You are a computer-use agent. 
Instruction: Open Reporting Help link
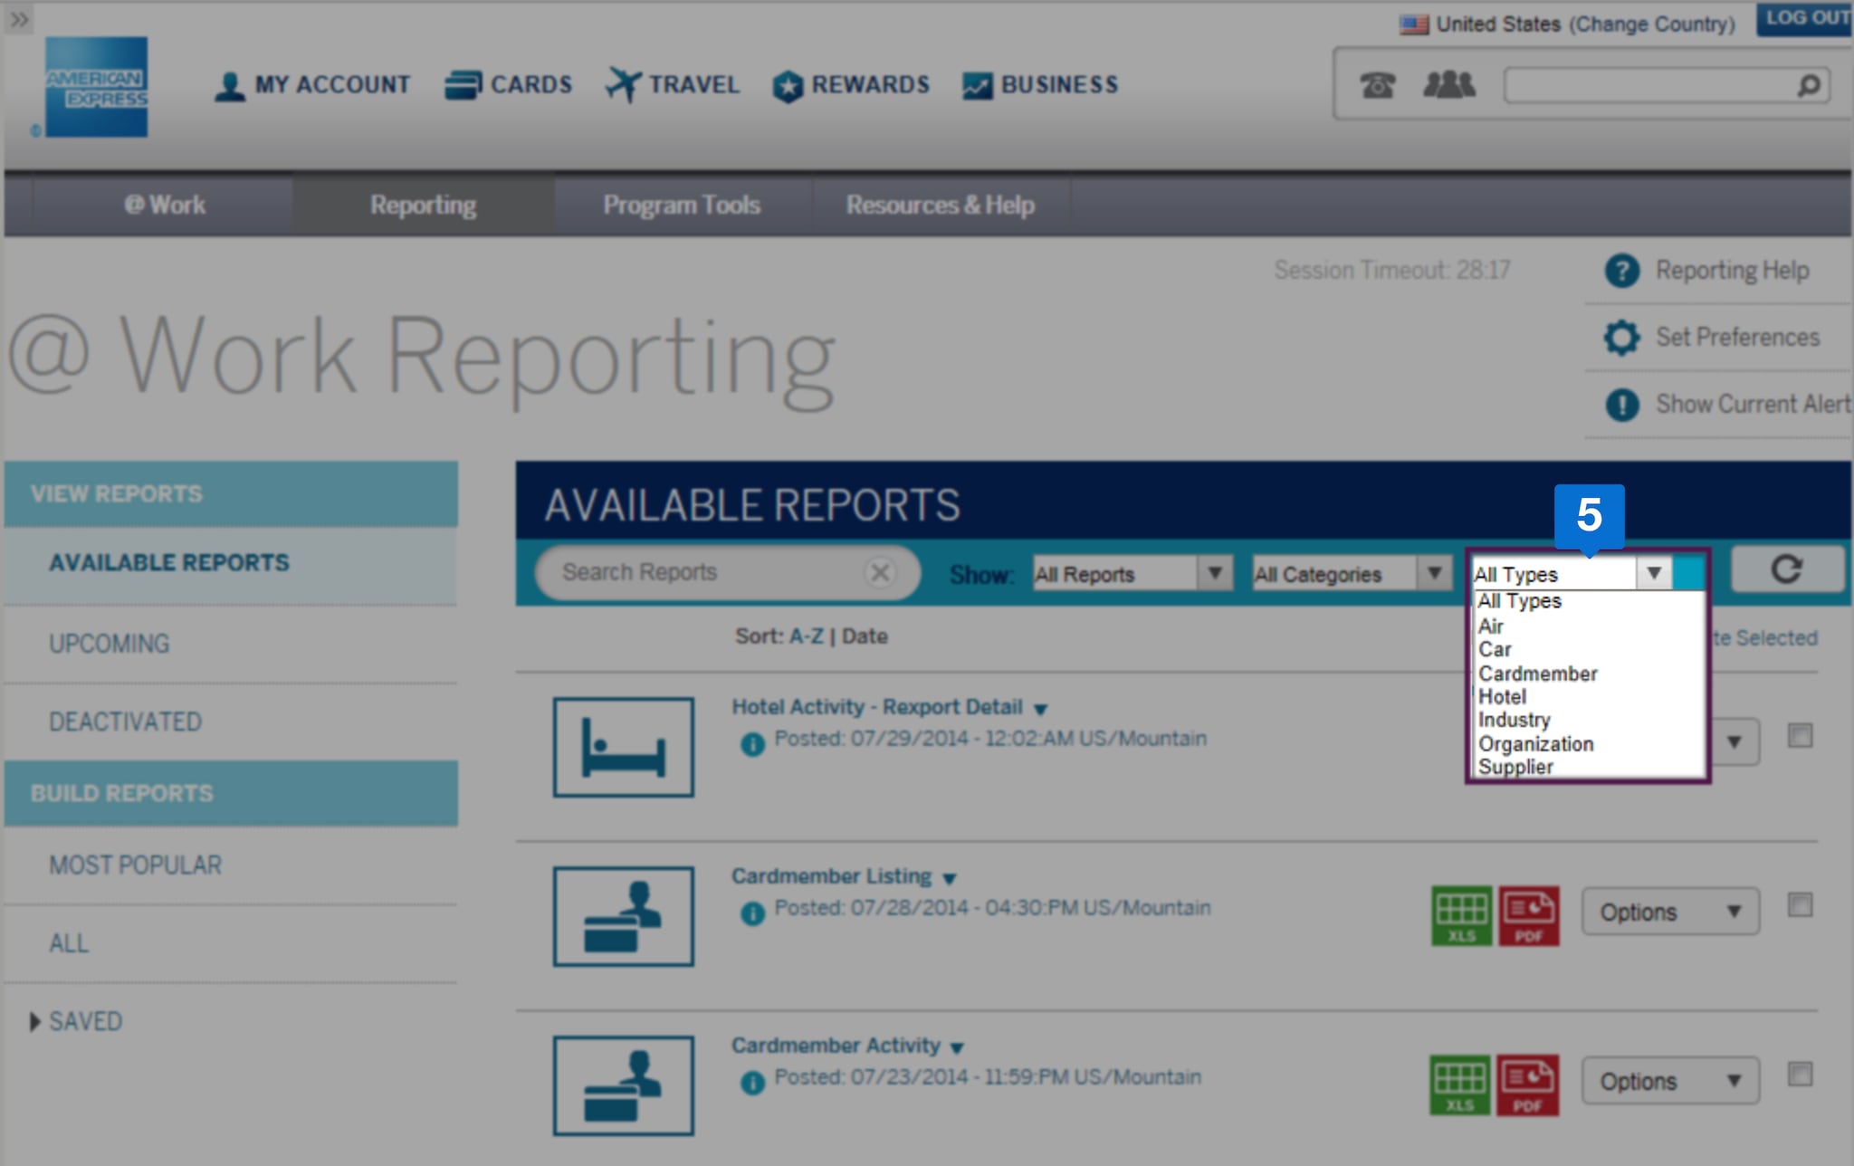click(x=1731, y=270)
